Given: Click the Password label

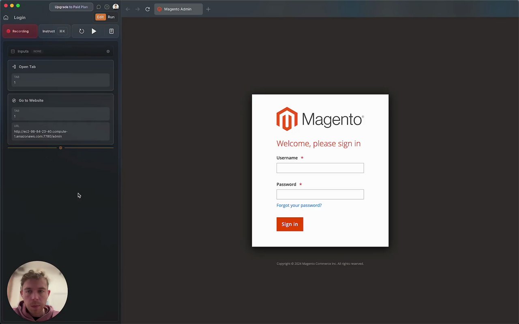Looking at the screenshot, I should 286,184.
